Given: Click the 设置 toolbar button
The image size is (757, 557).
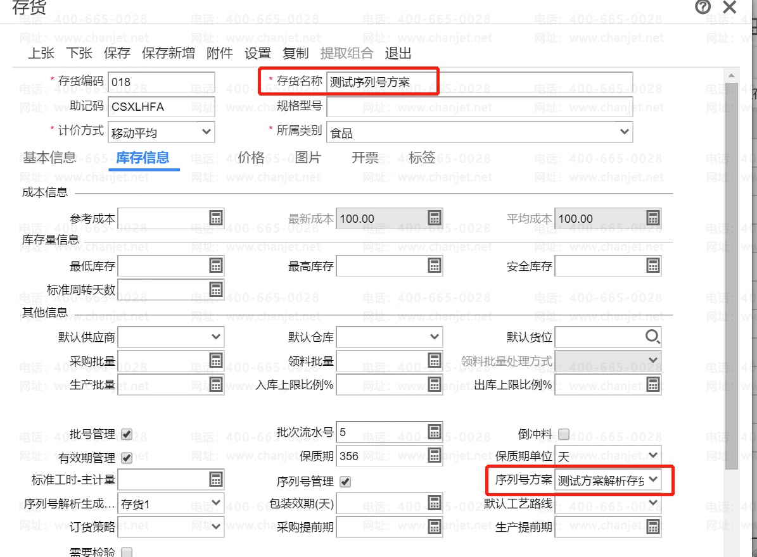Looking at the screenshot, I should click(x=257, y=53).
